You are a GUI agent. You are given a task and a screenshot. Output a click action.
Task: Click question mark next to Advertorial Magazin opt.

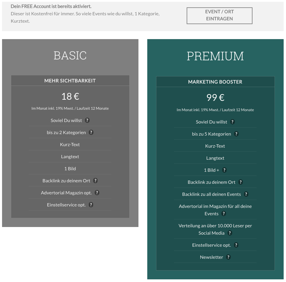tap(97, 193)
